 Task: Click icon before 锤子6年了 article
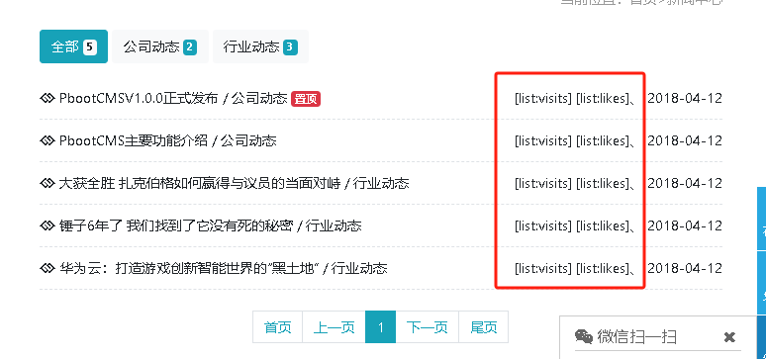[47, 226]
